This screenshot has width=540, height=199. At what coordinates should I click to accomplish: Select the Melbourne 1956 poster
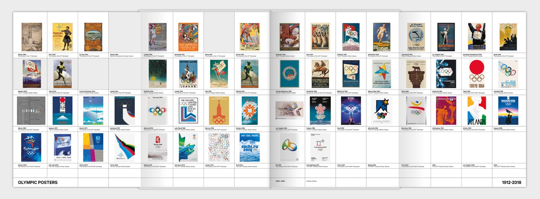(351, 74)
